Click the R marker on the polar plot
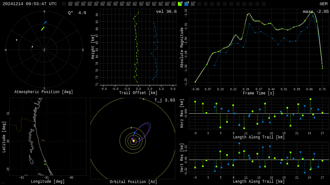The width and height of the screenshot is (330, 185). tap(32, 47)
